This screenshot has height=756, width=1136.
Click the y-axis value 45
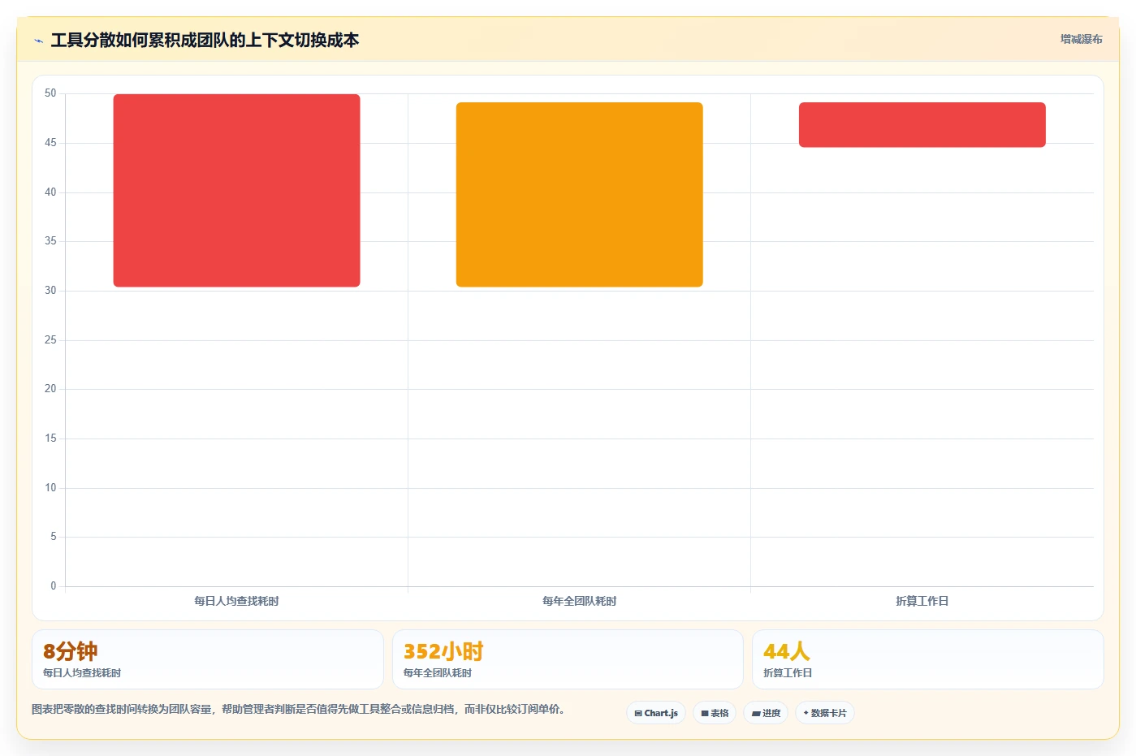click(50, 143)
